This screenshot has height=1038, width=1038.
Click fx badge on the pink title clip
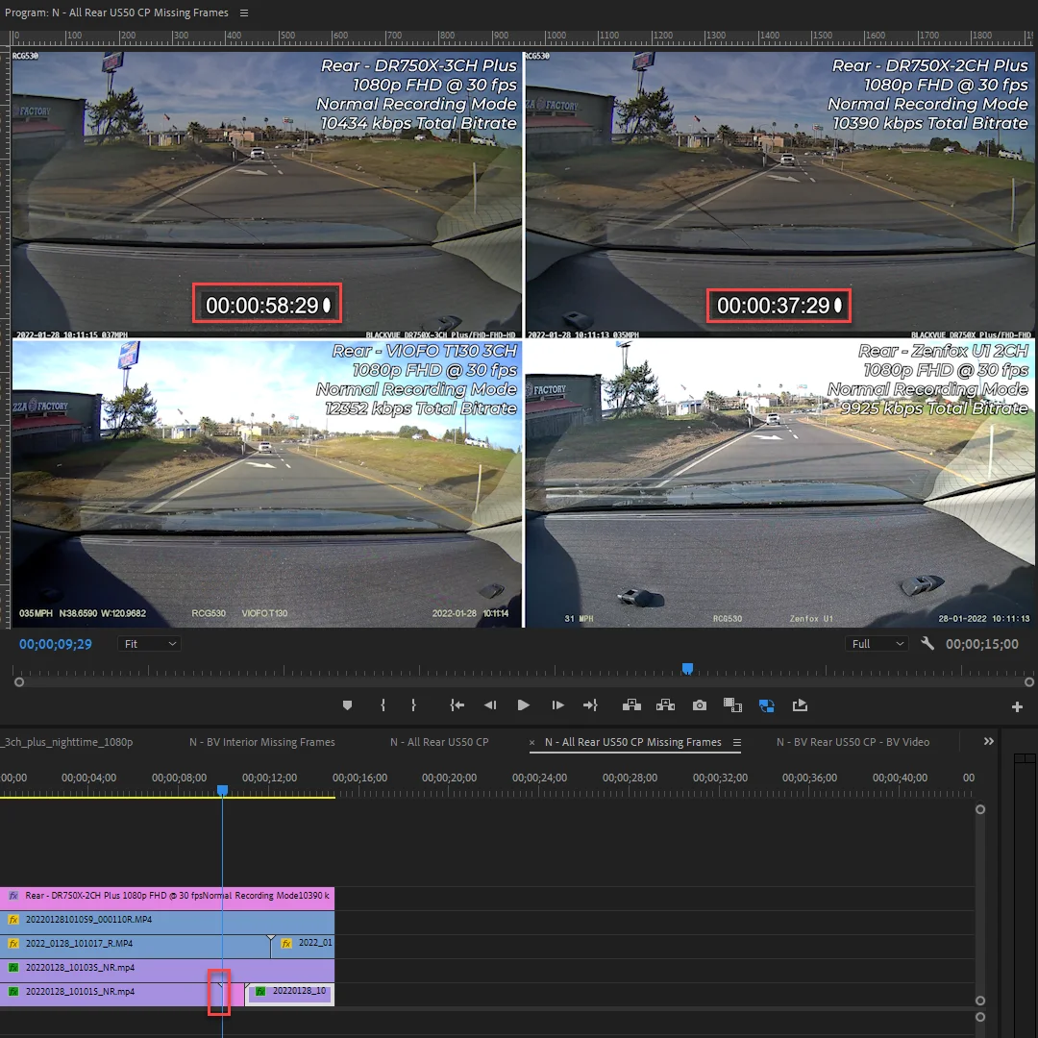click(13, 896)
